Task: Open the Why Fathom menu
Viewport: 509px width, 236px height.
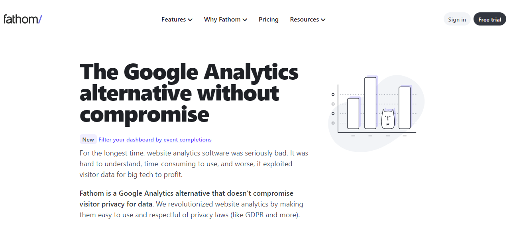Action: (x=226, y=19)
